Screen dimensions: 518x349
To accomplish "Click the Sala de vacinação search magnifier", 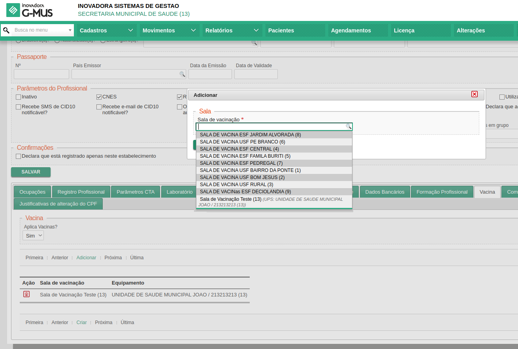I will 348,126.
